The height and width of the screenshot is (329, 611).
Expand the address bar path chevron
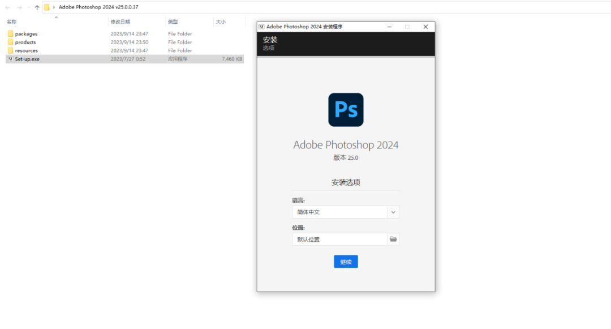[x=54, y=7]
